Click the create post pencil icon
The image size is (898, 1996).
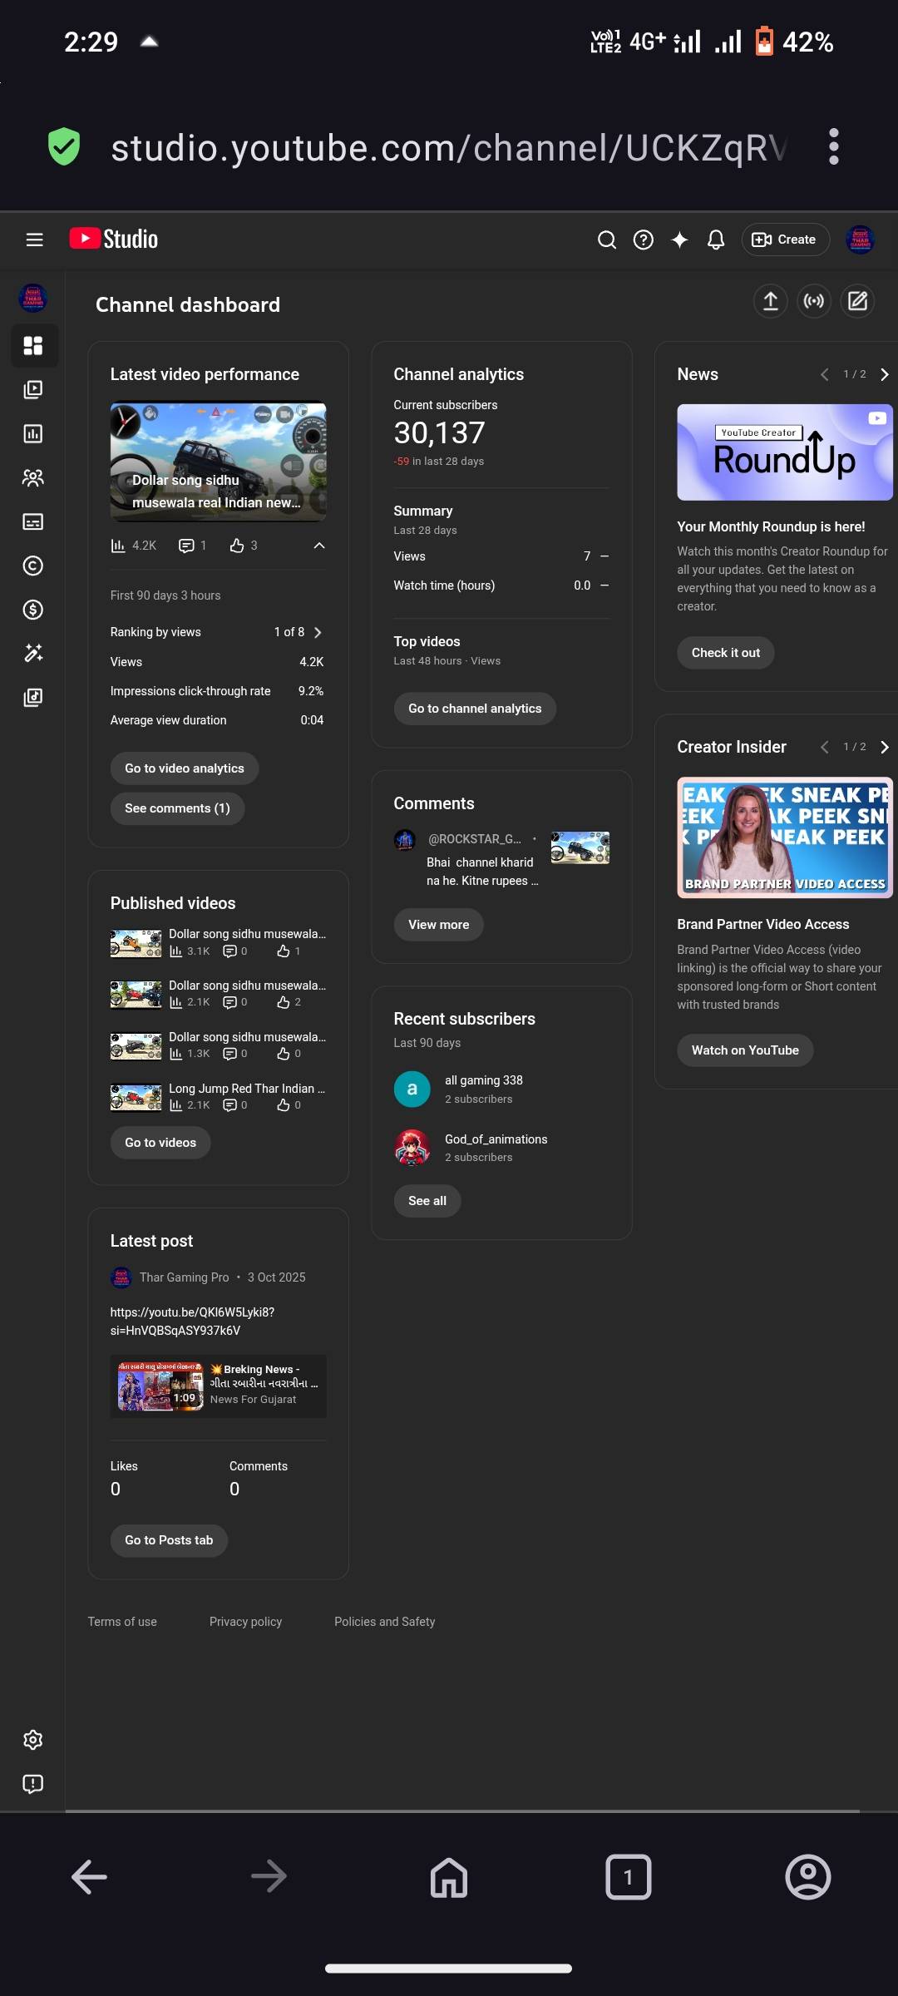pos(857,301)
